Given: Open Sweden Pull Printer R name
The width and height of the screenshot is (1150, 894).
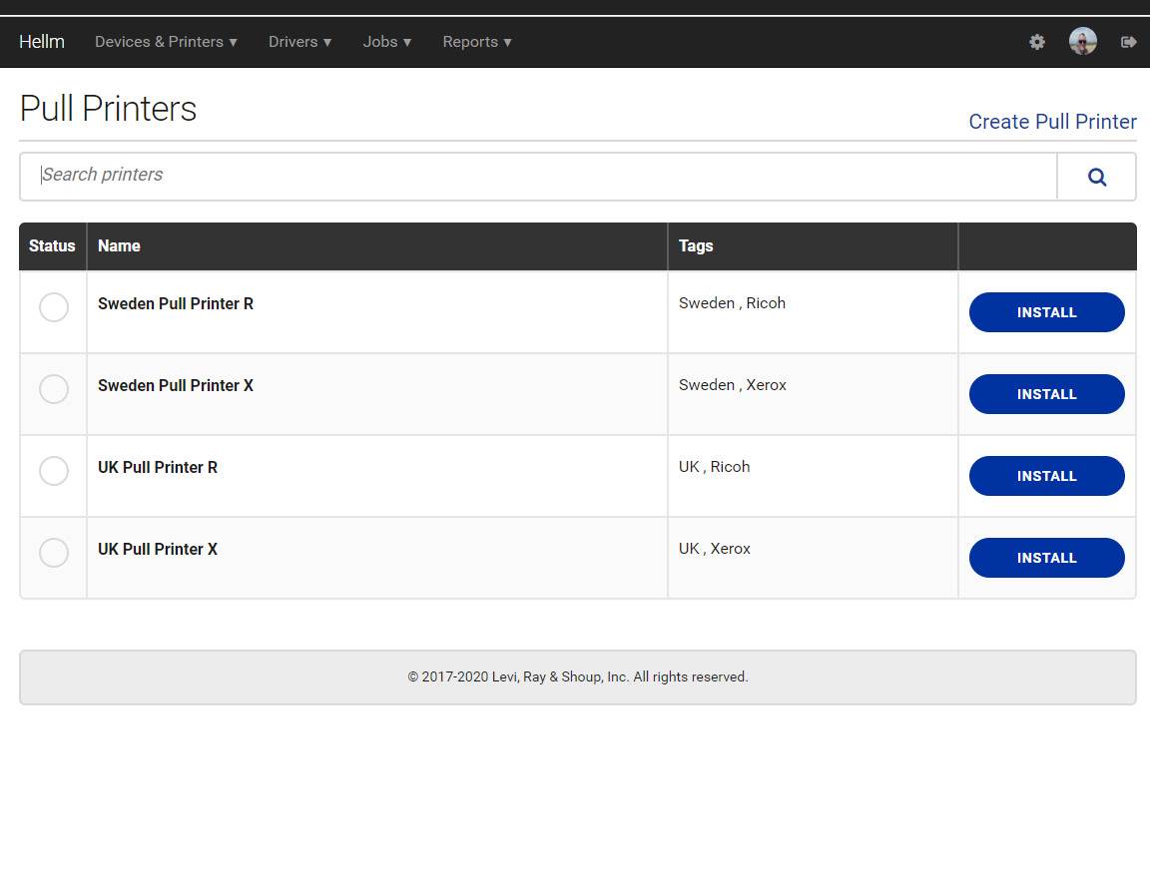Looking at the screenshot, I should click(x=176, y=304).
